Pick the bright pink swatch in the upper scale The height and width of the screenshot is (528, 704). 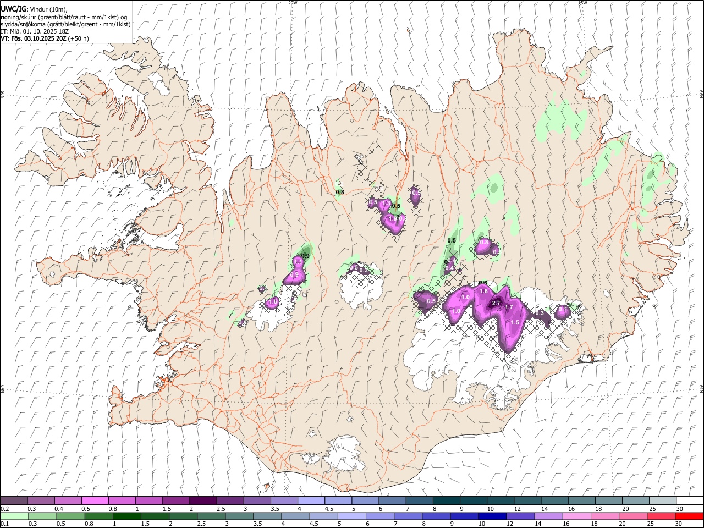pyautogui.click(x=95, y=501)
